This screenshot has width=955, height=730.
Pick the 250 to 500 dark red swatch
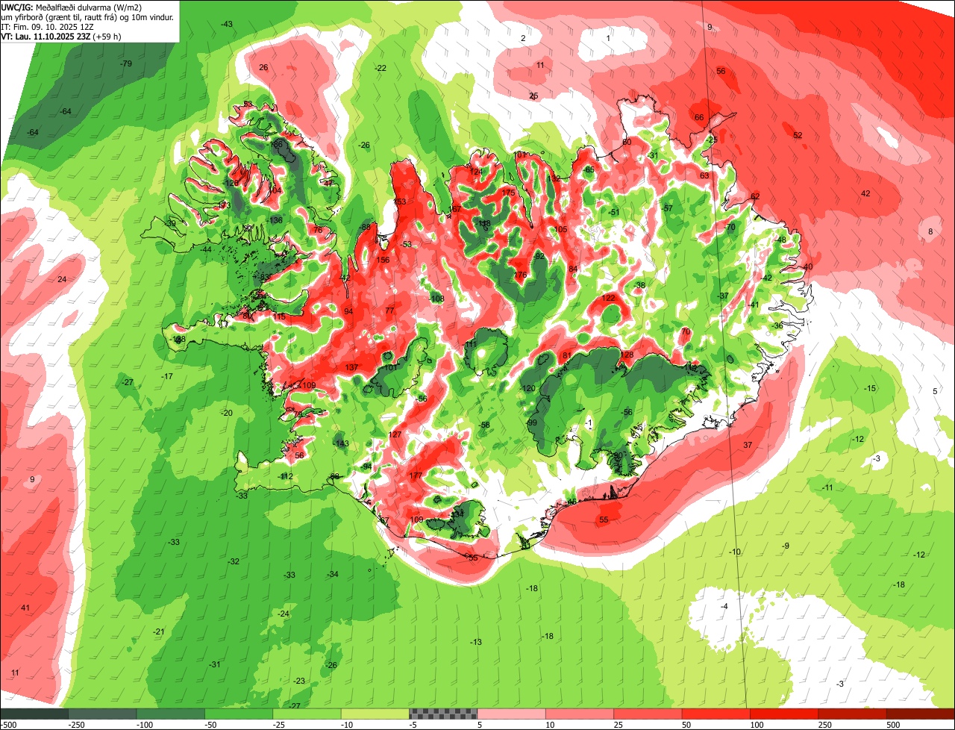coord(852,714)
